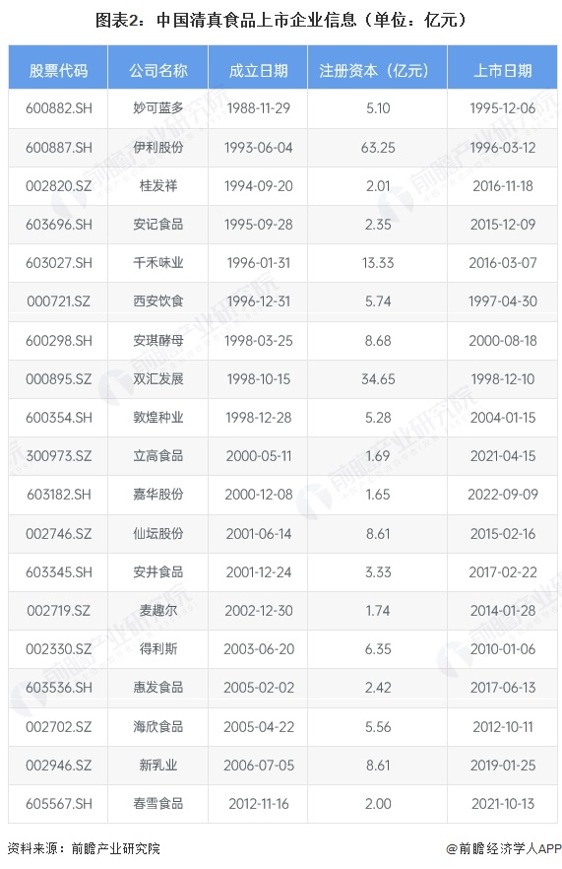
Task: Select company name 春雪食品
Action: point(157,804)
